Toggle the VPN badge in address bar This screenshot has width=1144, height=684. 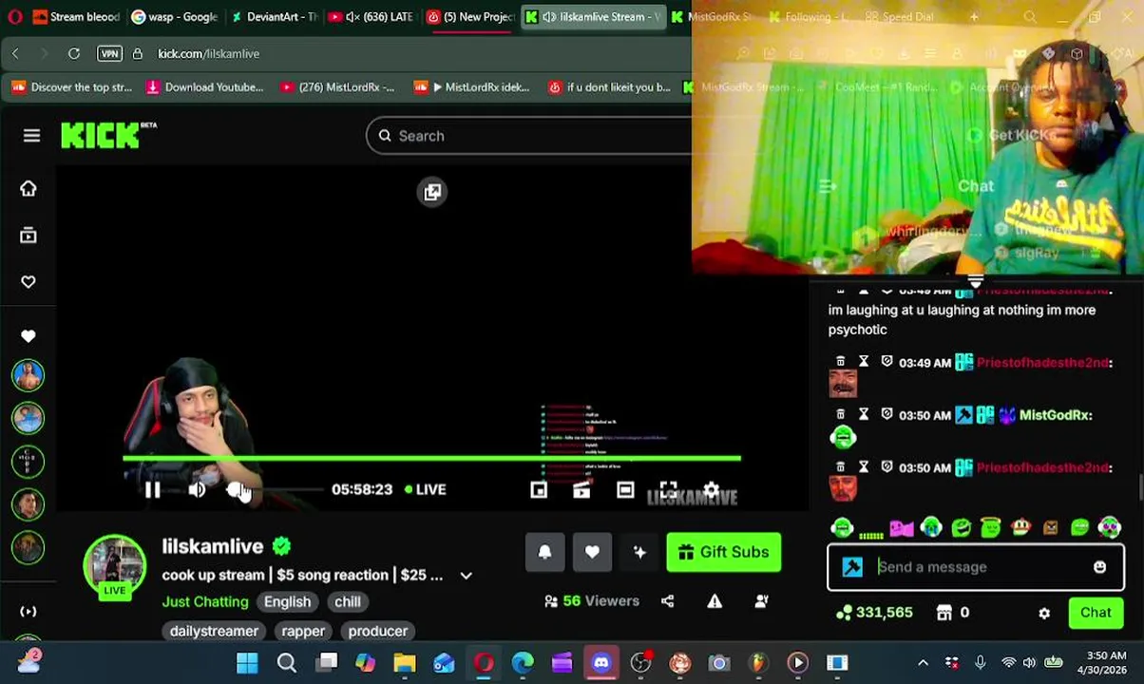[x=109, y=53]
